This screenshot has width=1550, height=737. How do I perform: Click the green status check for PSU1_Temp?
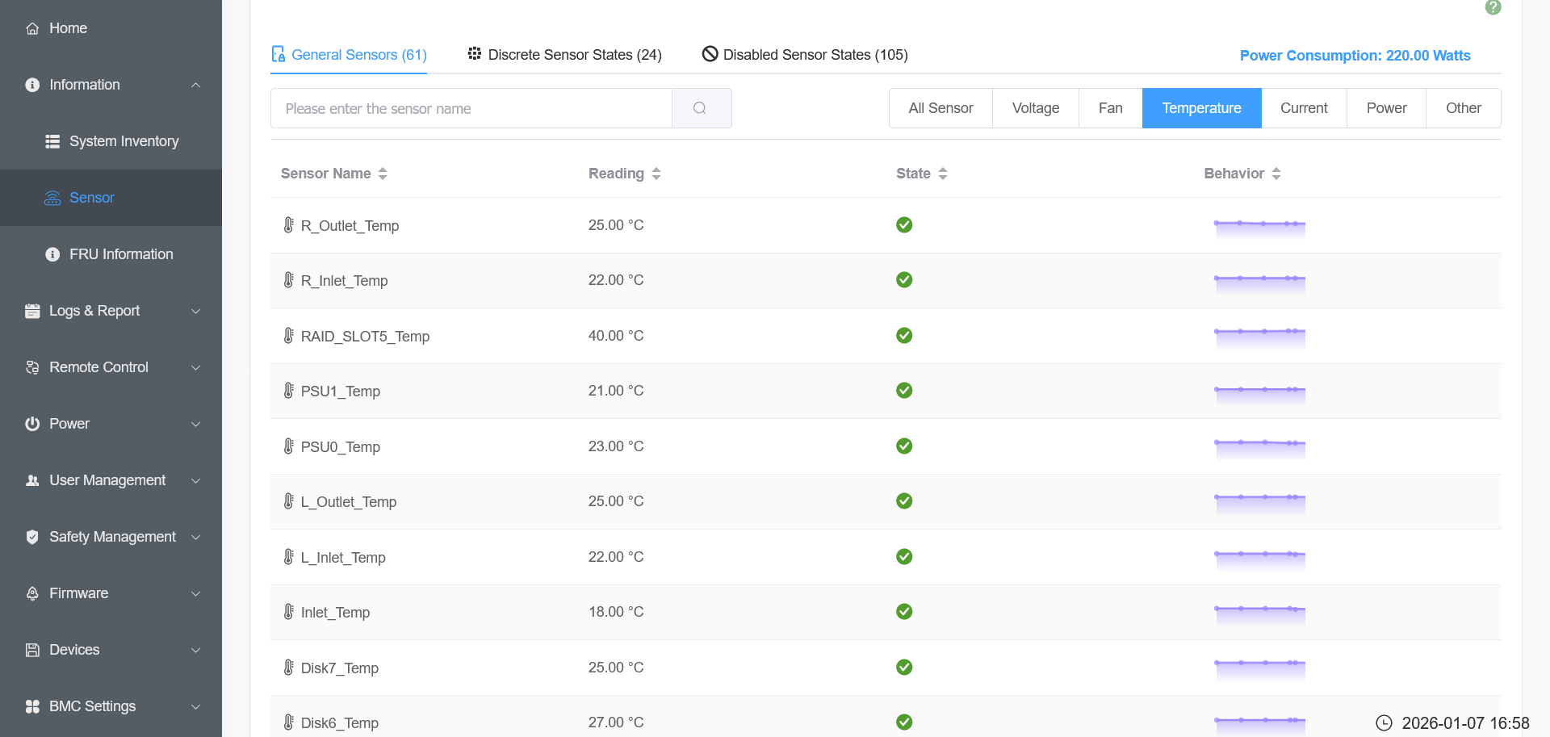coord(904,391)
